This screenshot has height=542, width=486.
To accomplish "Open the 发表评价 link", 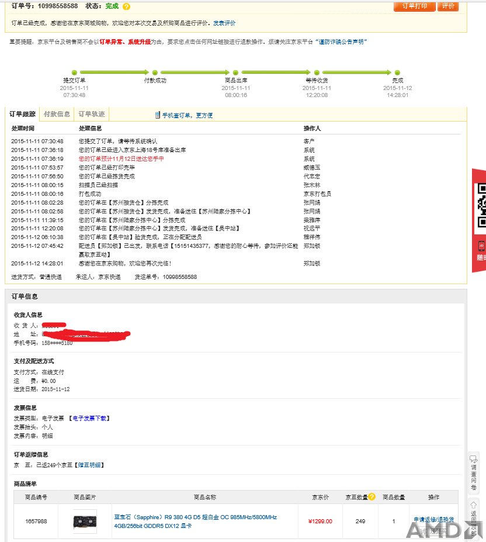I will 224,23.
